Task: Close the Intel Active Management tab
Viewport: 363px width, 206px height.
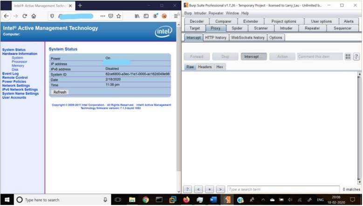Action: tap(70, 6)
